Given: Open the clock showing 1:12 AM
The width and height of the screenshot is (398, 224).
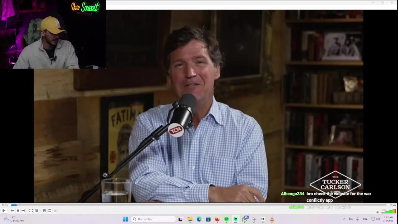Looking at the screenshot, I should [x=388, y=219].
